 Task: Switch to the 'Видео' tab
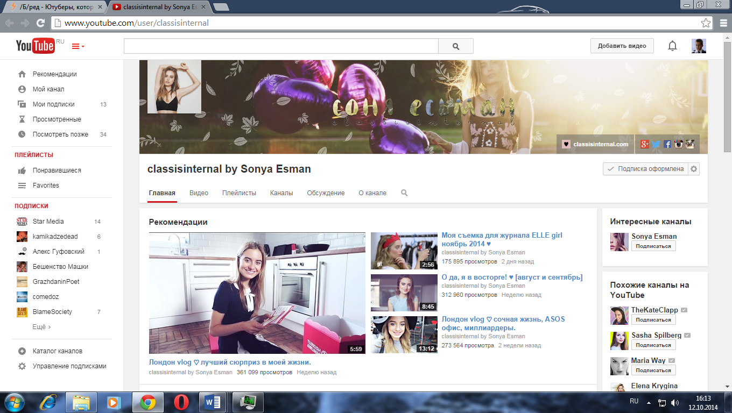199,193
